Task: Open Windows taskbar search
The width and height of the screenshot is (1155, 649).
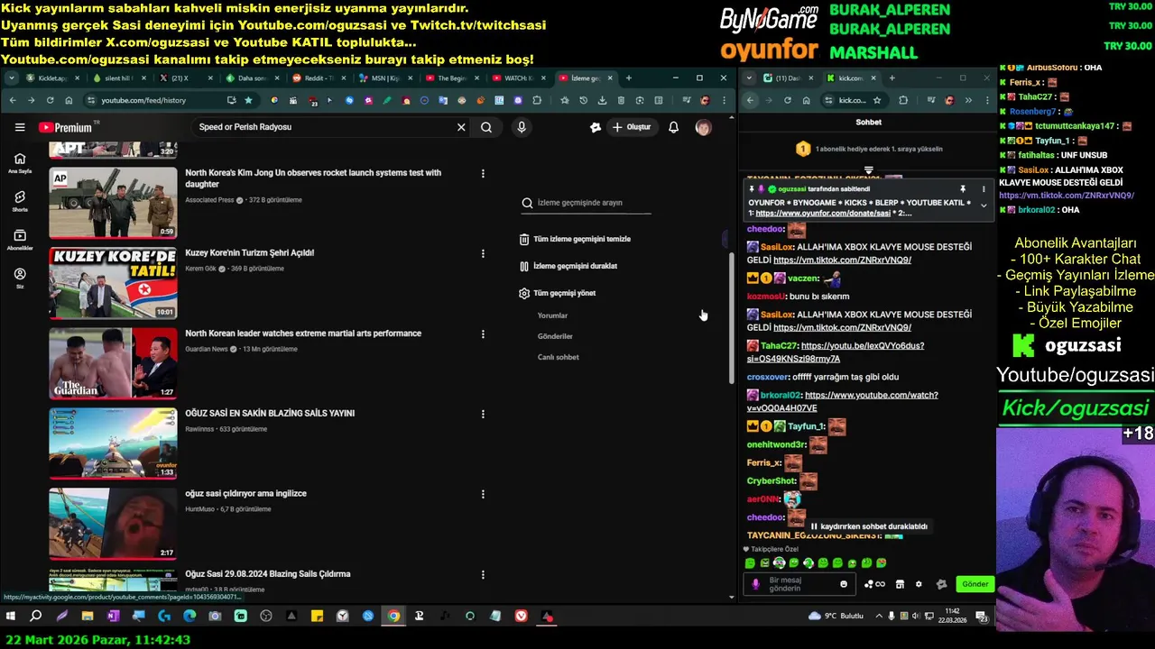Action: pyautogui.click(x=36, y=617)
